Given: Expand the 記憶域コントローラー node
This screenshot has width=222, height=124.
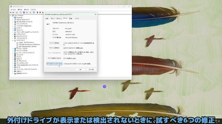Looking at the screenshot, I should pos(13,73).
